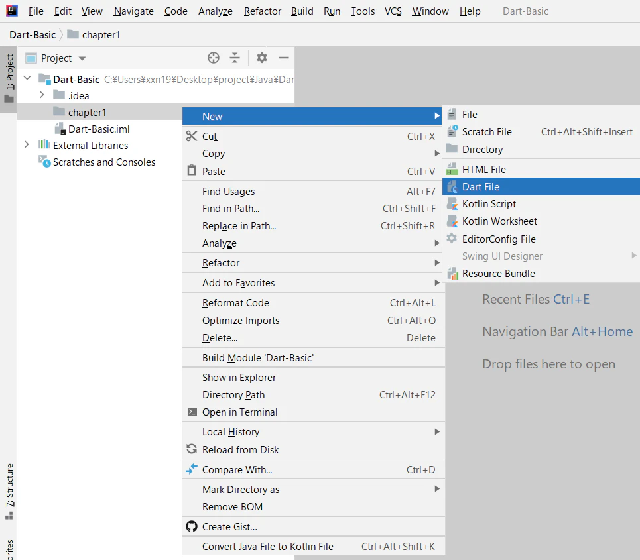Select Remove BOM menu entry
This screenshot has height=560, width=640.
314,506
